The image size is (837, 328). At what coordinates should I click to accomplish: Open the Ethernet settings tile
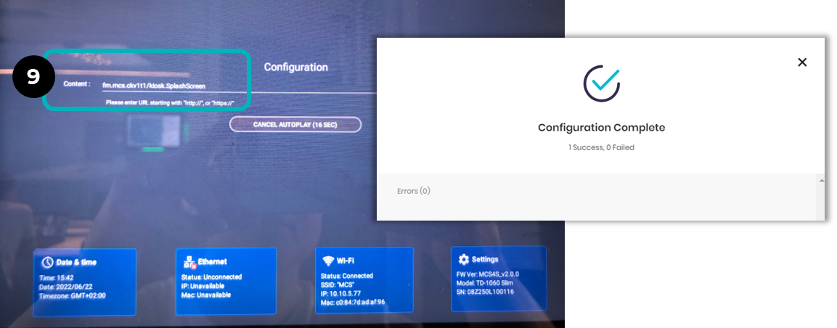tap(226, 281)
